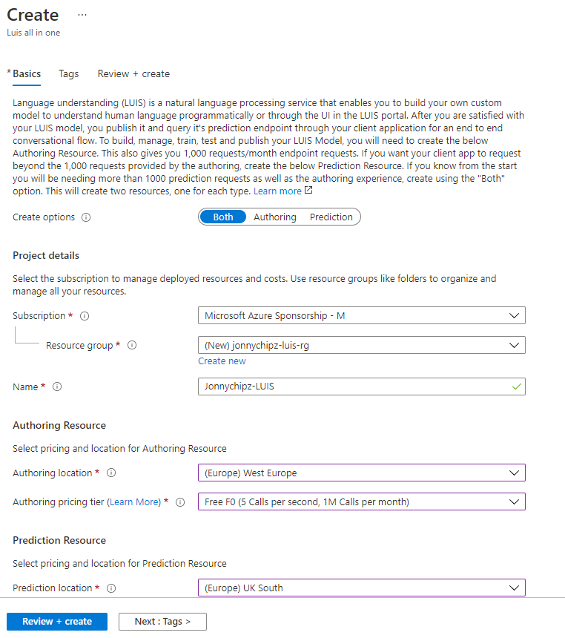Expand the Authoring location dropdown
Screen dimensions: 565x638
[361, 473]
